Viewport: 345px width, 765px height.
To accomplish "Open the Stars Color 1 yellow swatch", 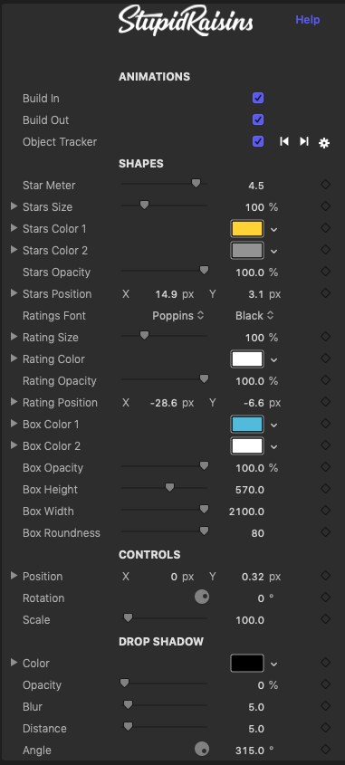I will [247, 229].
